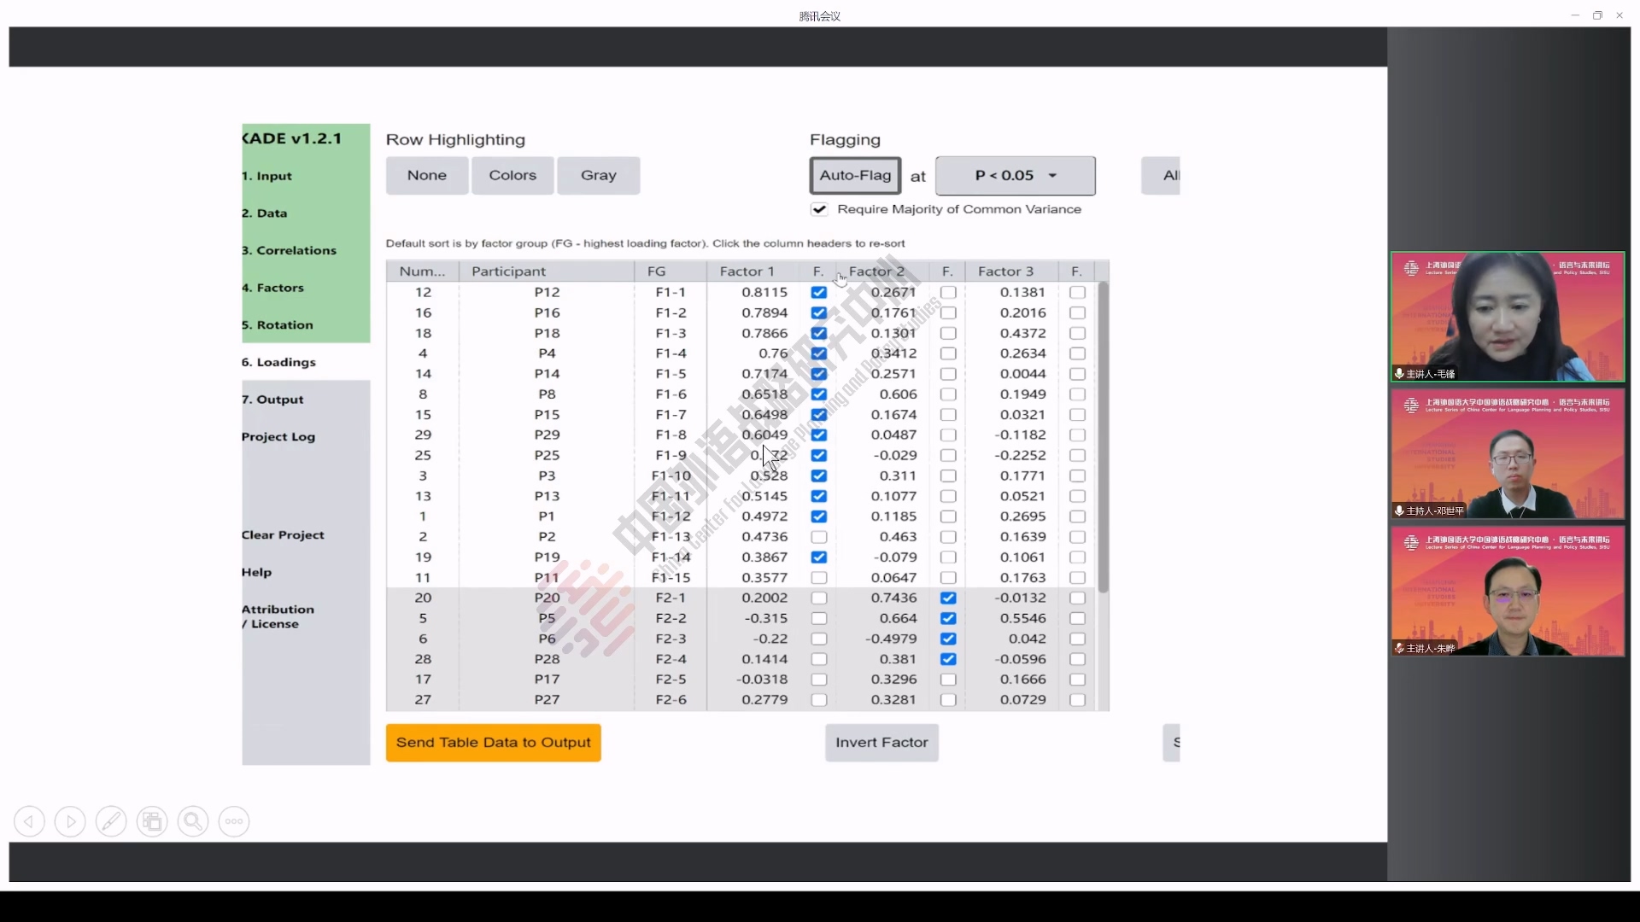Sort table by the FG column header
The width and height of the screenshot is (1640, 922).
(656, 271)
